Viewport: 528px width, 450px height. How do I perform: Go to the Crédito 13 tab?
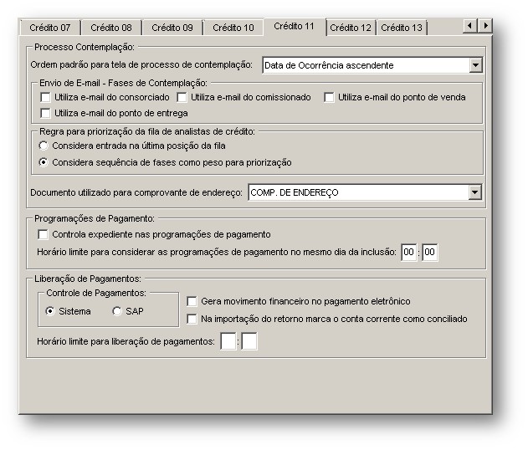(x=402, y=28)
